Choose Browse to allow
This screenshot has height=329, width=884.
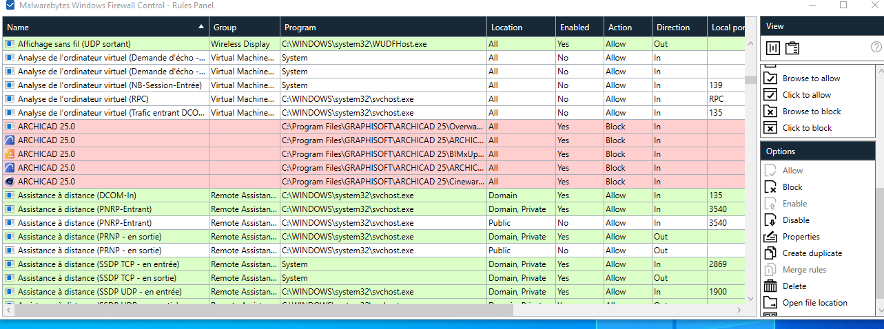pos(811,78)
